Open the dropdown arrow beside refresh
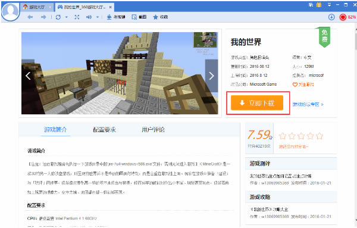The image size is (357, 228). tap(67, 17)
